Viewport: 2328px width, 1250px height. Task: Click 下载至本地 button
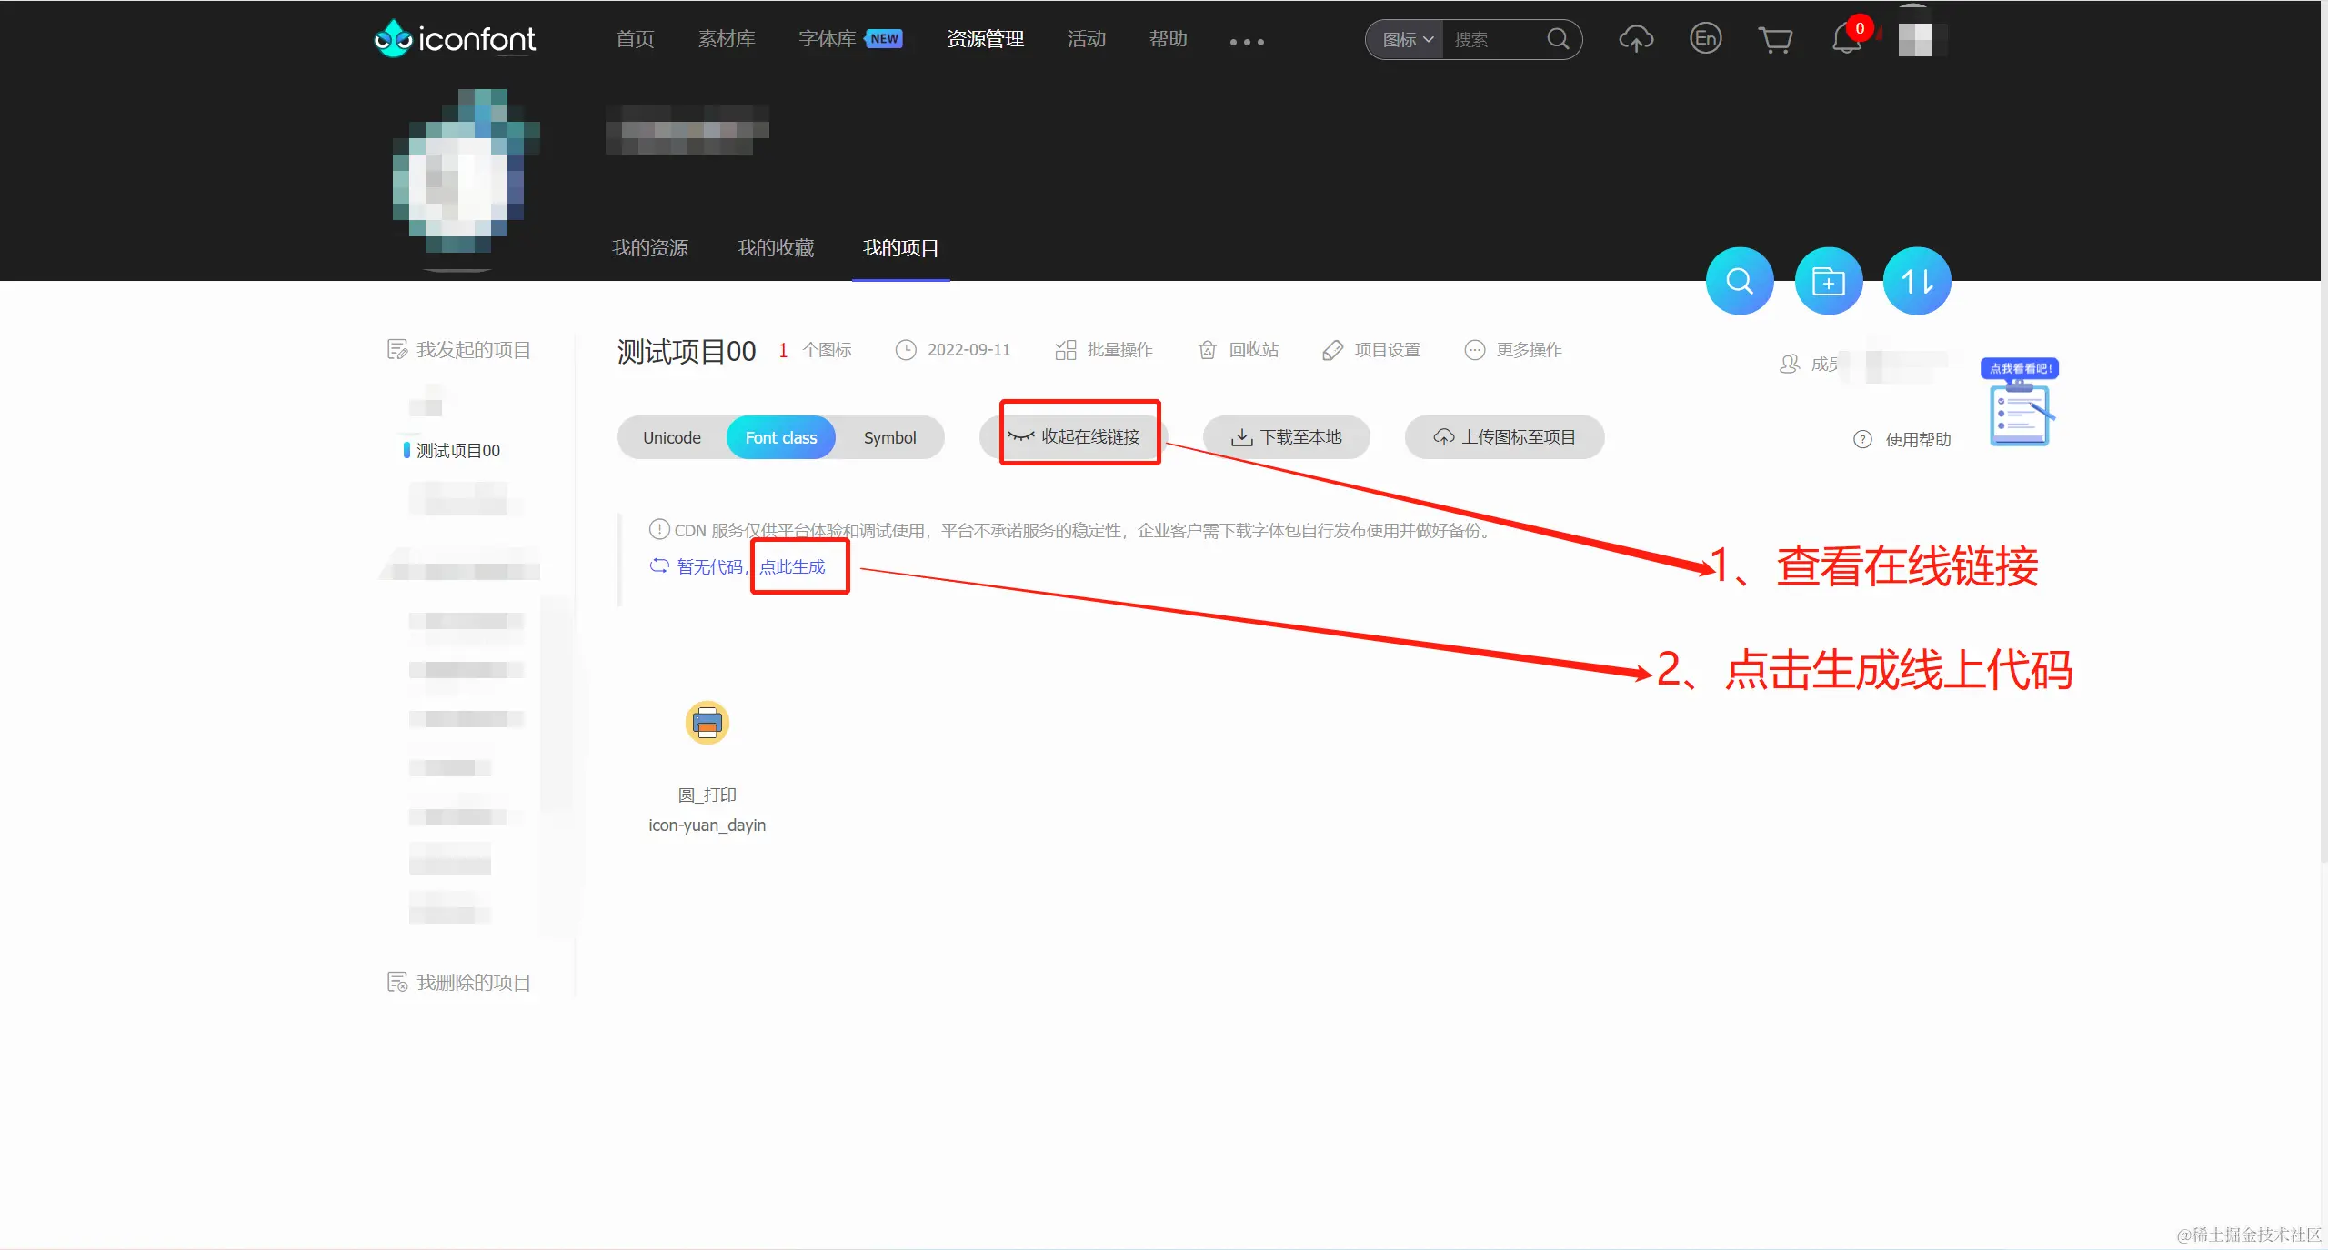(1286, 437)
